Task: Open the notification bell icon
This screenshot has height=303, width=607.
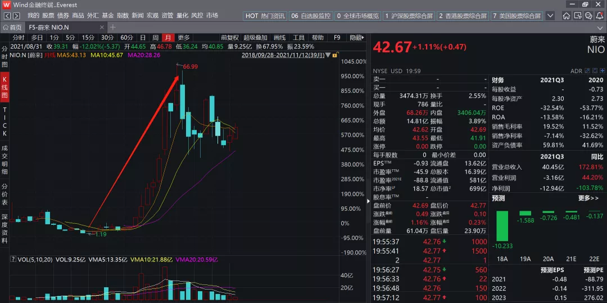Action: click(599, 16)
